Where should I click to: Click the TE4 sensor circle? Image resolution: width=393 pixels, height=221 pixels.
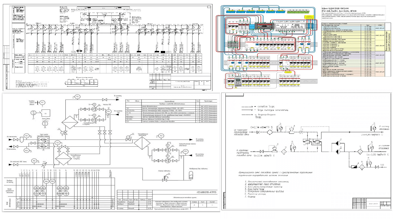click(x=77, y=97)
